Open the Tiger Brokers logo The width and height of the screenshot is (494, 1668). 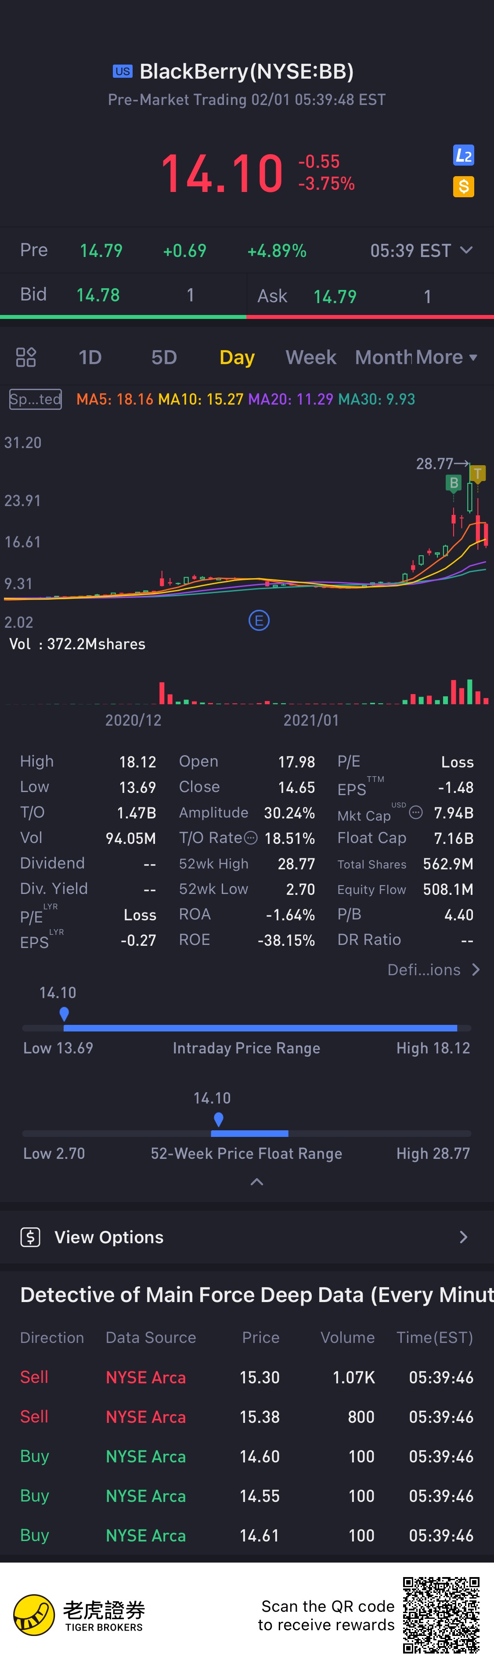[x=34, y=1615]
